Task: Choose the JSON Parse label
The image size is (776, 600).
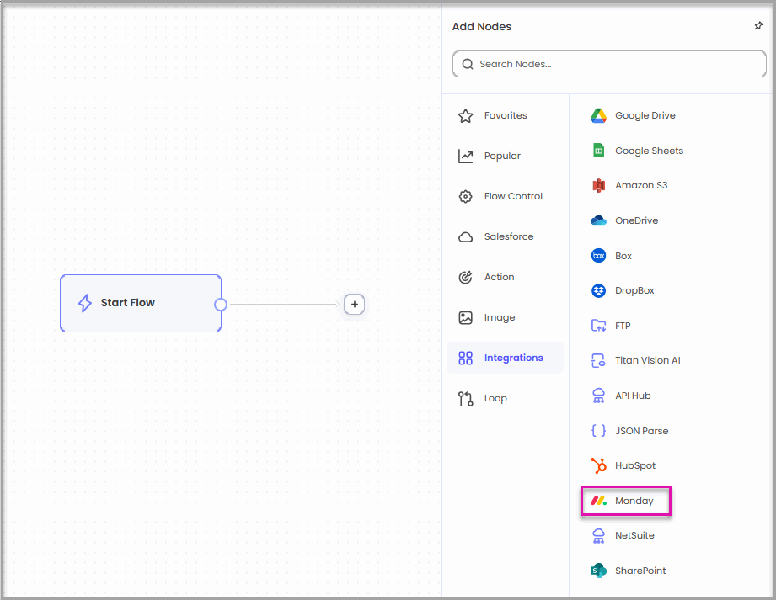Action: [641, 431]
